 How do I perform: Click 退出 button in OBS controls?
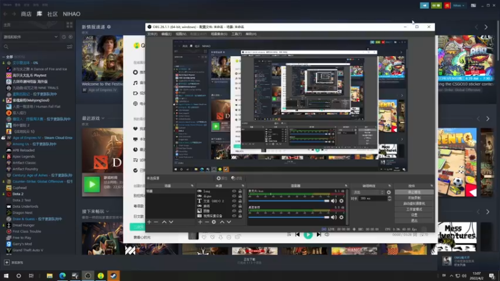pyautogui.click(x=414, y=220)
